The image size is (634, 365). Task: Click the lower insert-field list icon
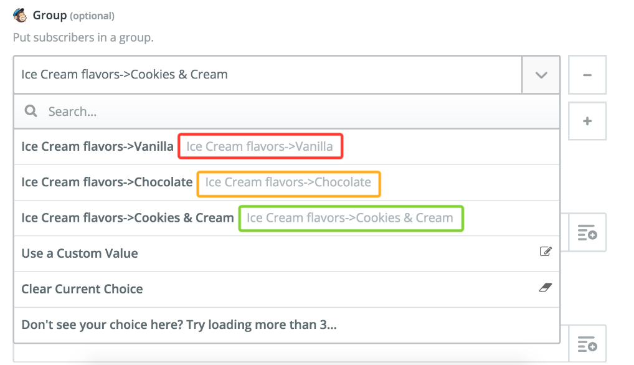(587, 344)
